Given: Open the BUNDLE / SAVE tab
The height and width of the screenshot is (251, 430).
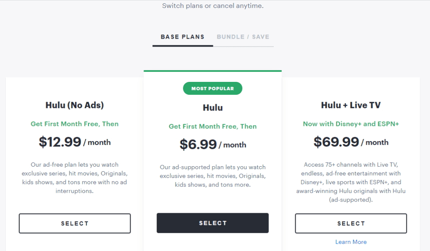Looking at the screenshot, I should (243, 37).
